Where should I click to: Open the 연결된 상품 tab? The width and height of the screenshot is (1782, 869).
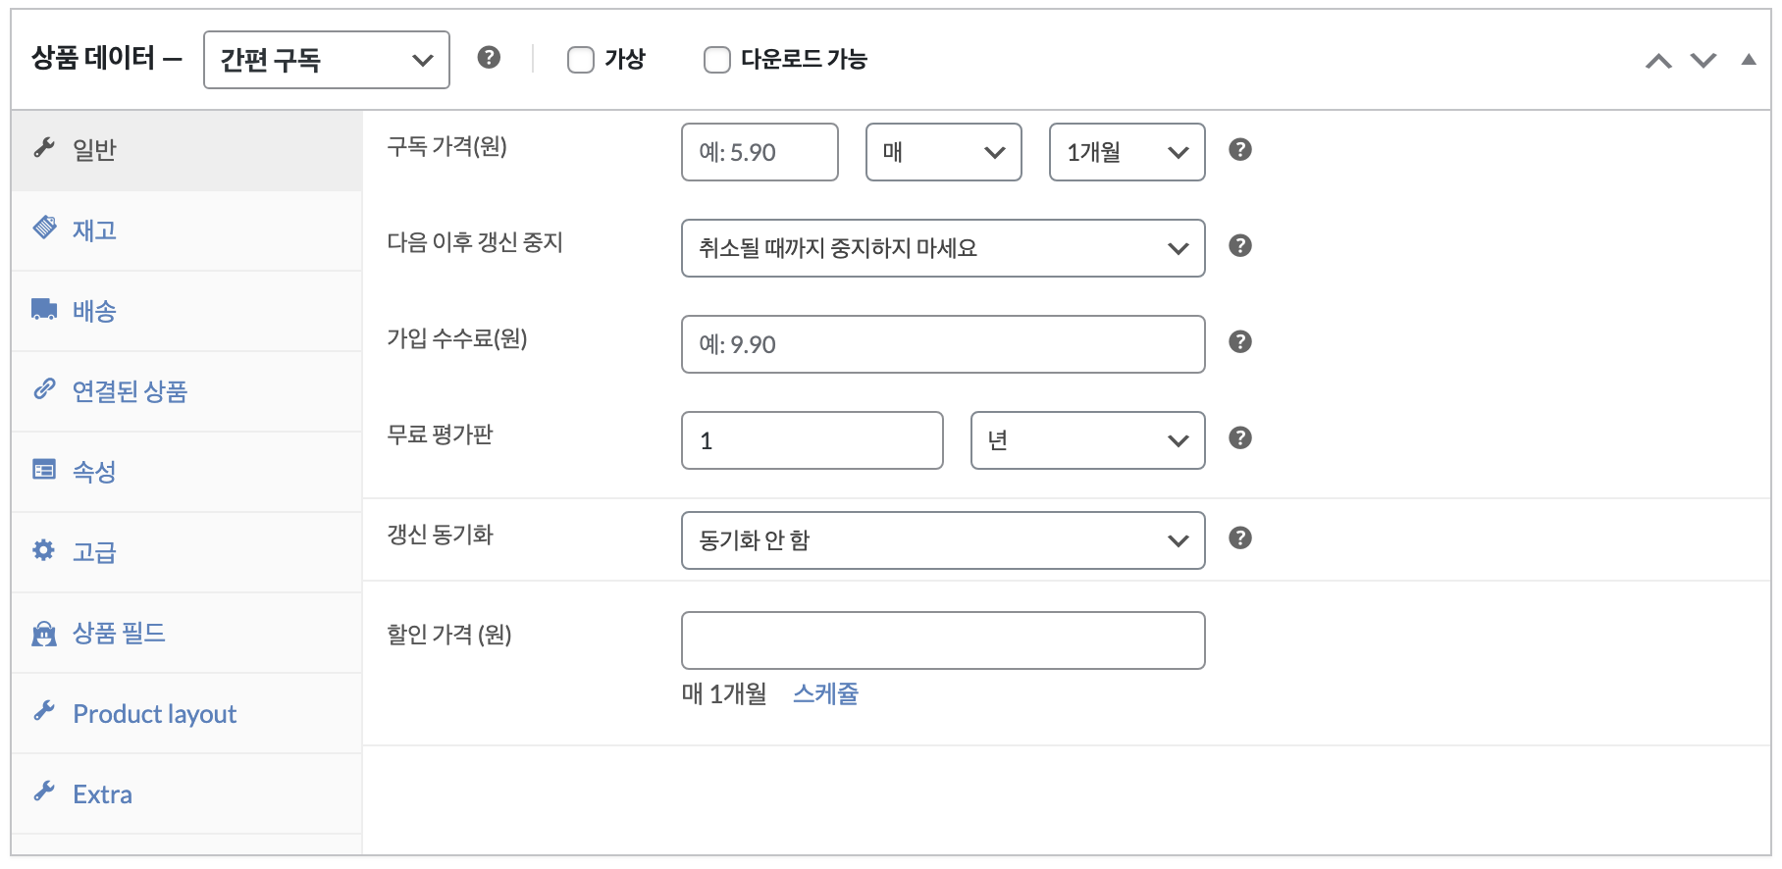186,391
